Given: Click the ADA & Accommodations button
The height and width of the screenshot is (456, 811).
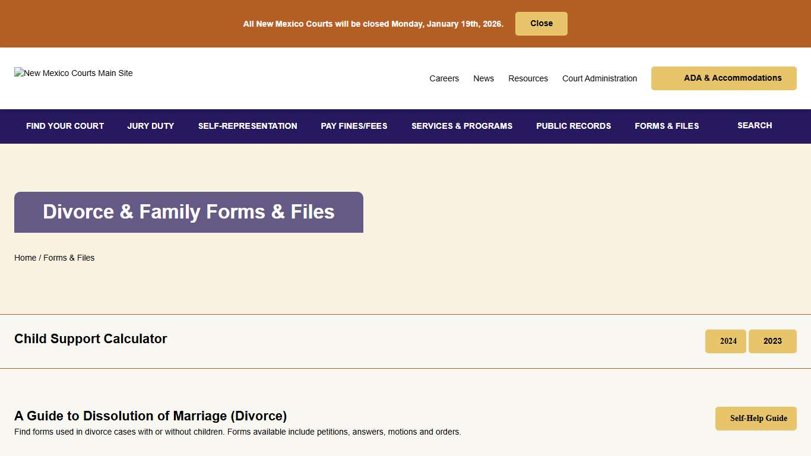Looking at the screenshot, I should coord(724,78).
